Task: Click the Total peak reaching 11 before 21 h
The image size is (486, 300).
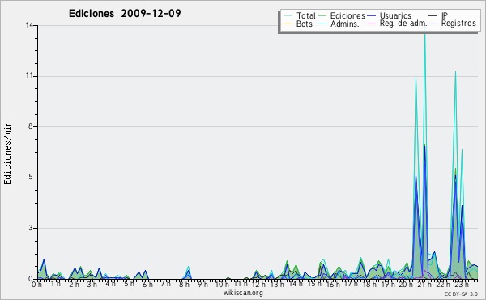Action: [x=416, y=78]
